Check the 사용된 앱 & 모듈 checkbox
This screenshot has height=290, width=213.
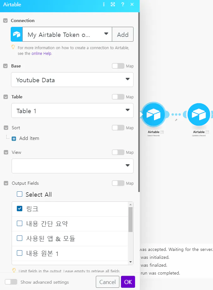[19, 238]
